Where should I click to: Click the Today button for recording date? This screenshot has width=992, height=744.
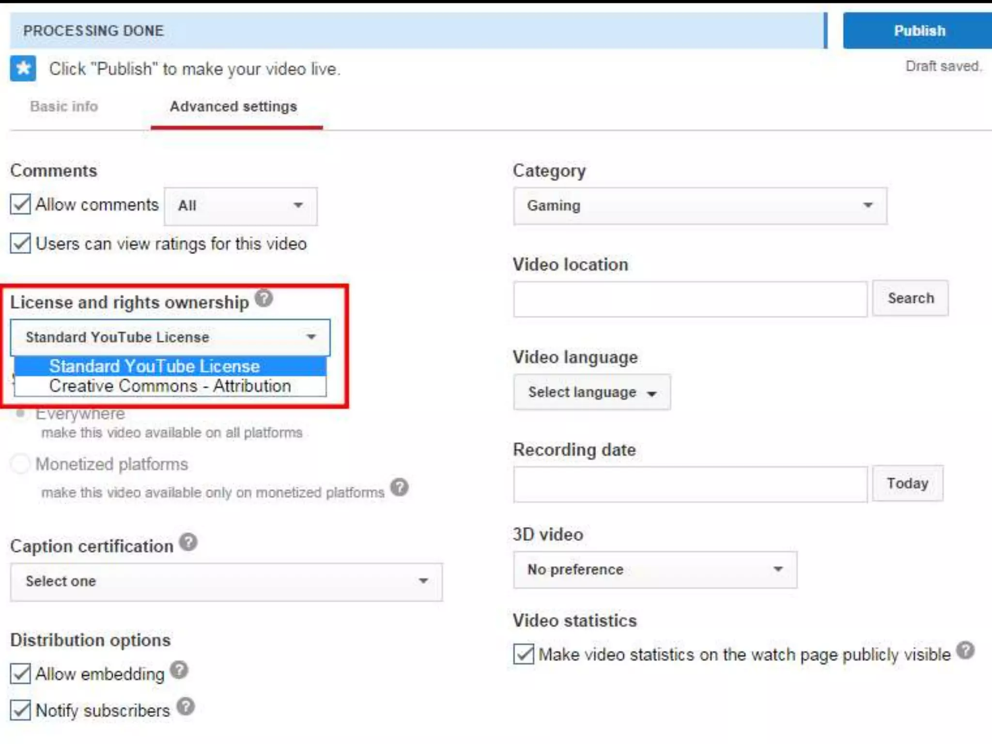907,483
